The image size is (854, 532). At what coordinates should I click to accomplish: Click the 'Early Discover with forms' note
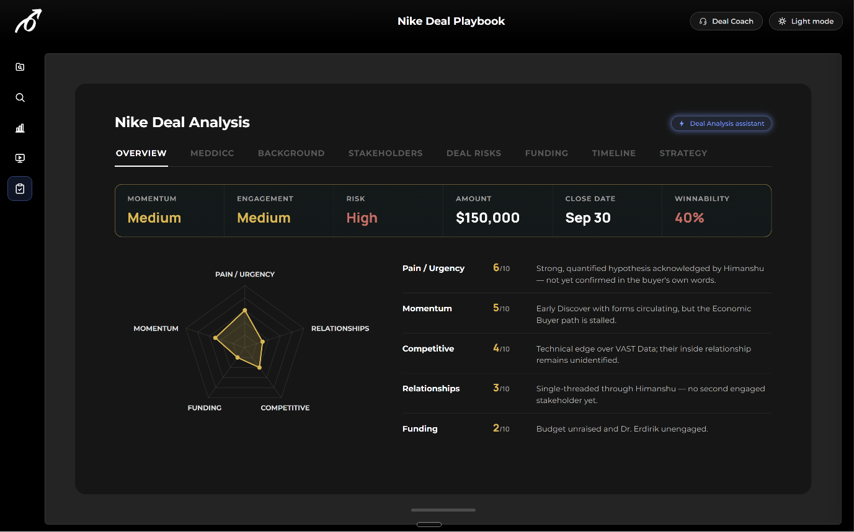[x=644, y=314]
